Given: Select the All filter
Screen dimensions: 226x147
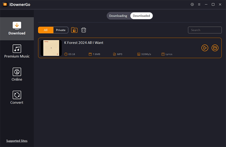Looking at the screenshot, I should pyautogui.click(x=46, y=30).
